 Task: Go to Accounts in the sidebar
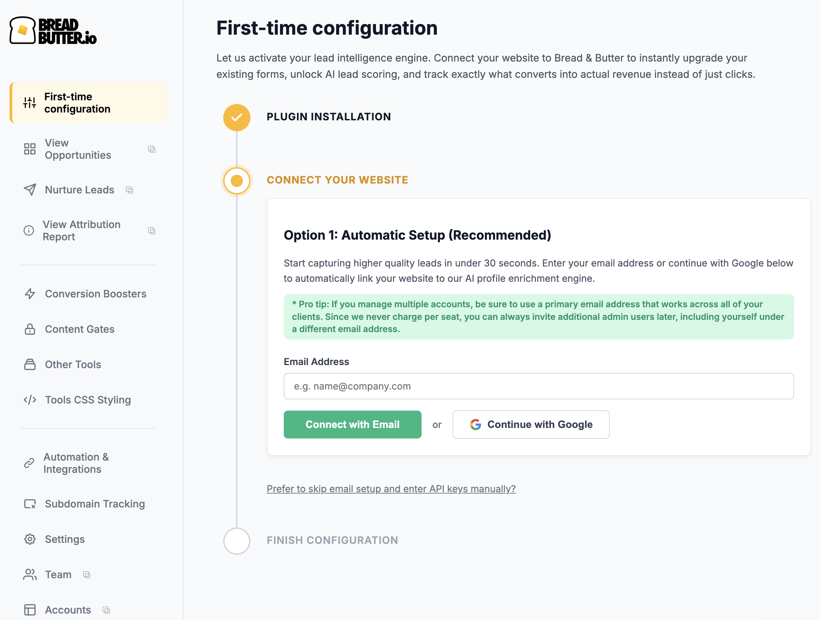coord(68,609)
